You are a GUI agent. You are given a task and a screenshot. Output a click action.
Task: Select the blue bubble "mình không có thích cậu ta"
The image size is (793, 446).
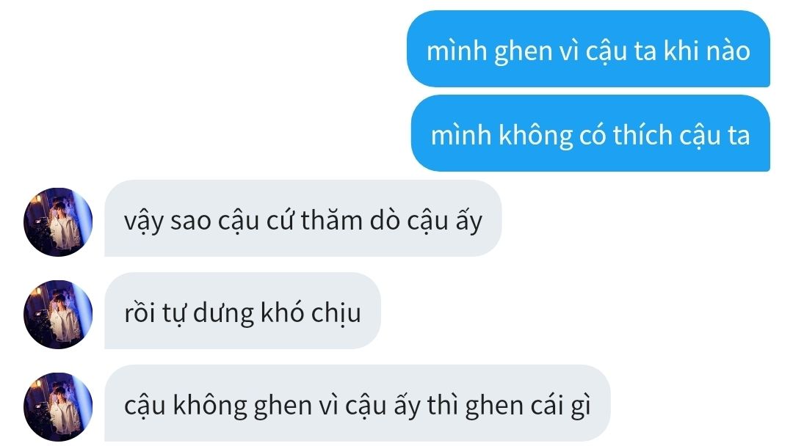coord(590,134)
